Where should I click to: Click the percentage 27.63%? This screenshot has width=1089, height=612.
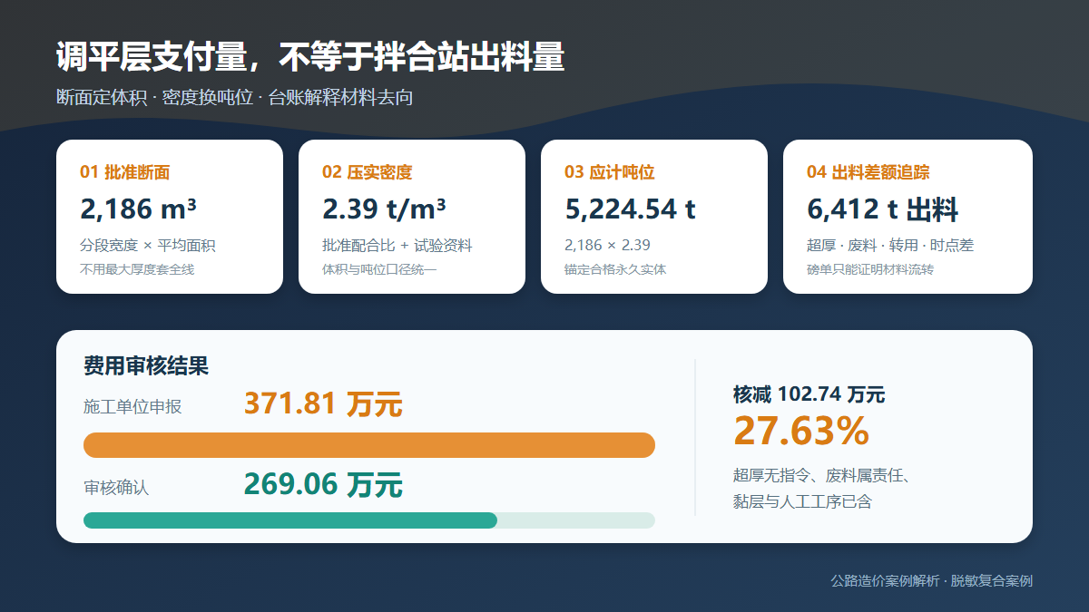click(x=801, y=431)
